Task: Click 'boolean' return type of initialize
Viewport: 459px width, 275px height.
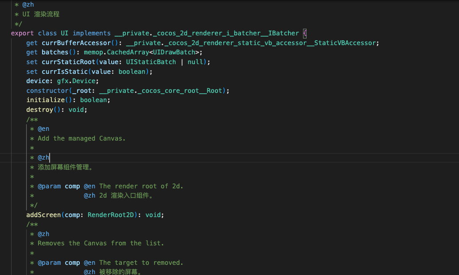Action: (x=93, y=100)
